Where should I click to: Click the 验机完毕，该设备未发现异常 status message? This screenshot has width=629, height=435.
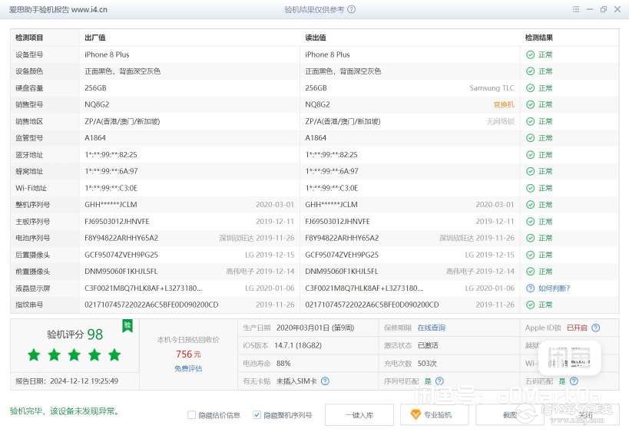pyautogui.click(x=65, y=411)
